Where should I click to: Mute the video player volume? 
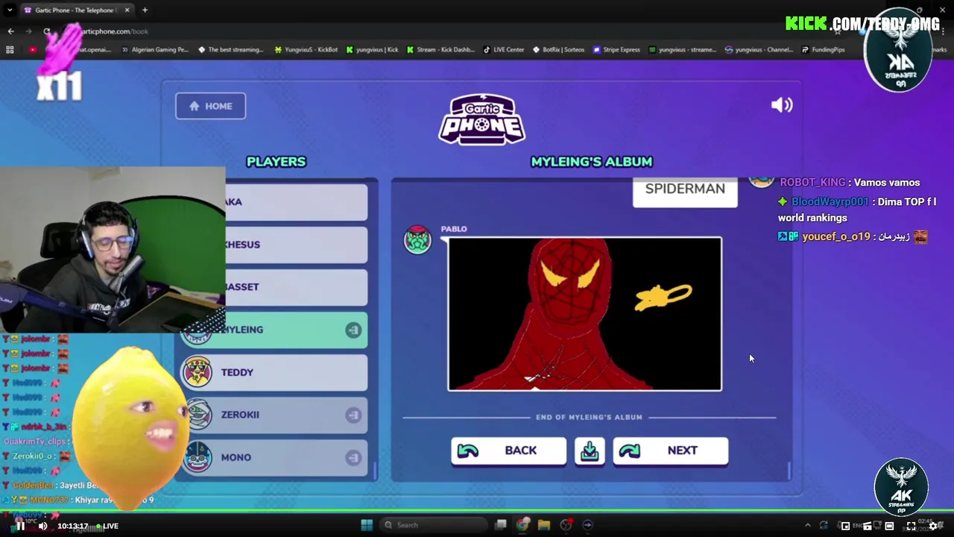click(42, 526)
